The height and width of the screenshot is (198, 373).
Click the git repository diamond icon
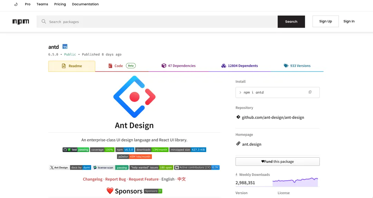tap(238, 117)
